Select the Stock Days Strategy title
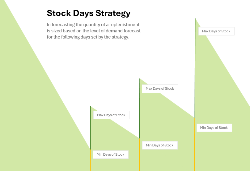Viewport: 250px width, 172px height. 89,13
